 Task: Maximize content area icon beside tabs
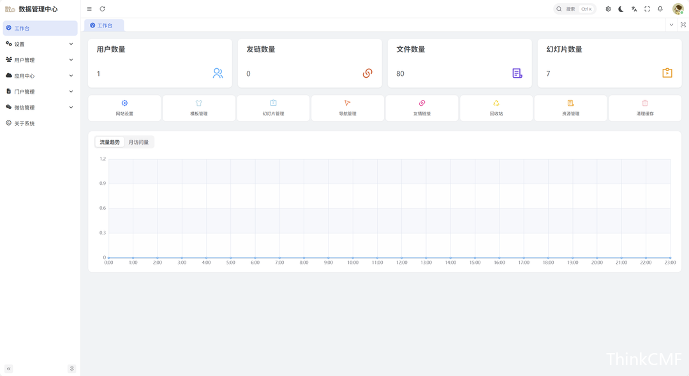[683, 25]
